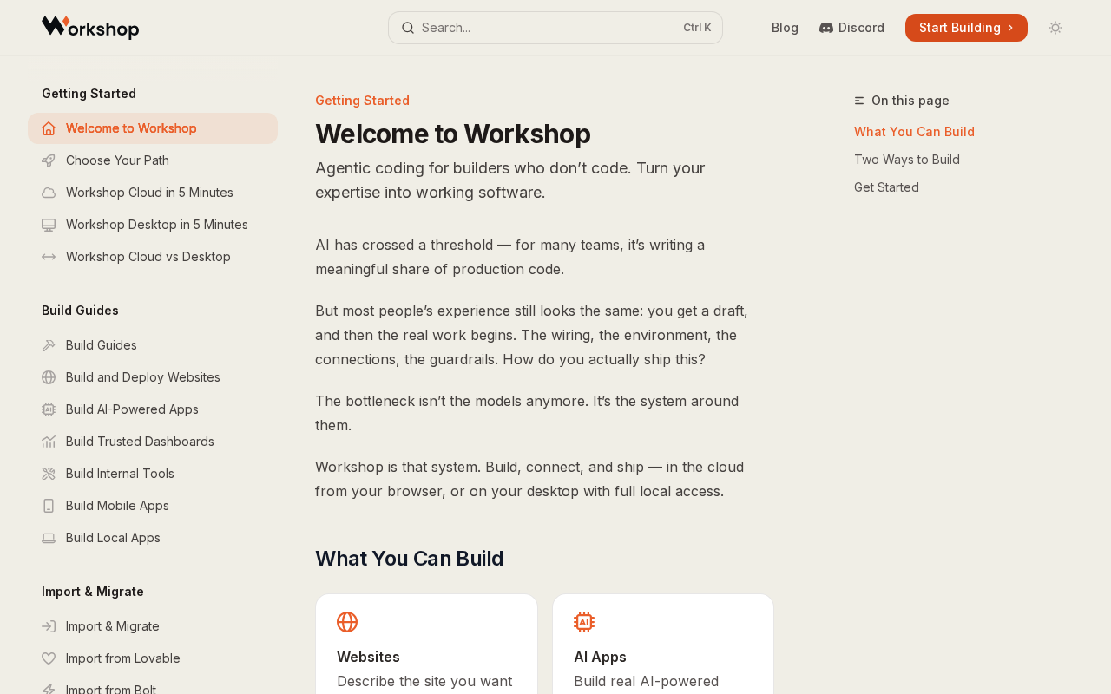Viewport: 1111px width, 694px height.
Task: Click the Start Building button
Action: (x=966, y=28)
